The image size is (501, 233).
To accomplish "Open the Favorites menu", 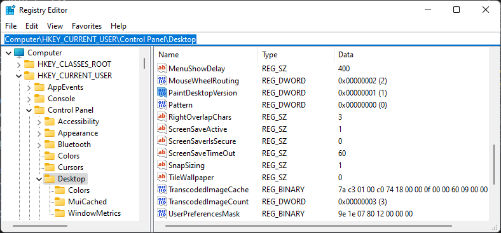I will (86, 26).
